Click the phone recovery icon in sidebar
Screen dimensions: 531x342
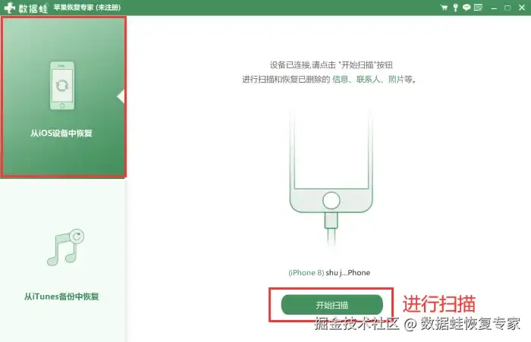(x=62, y=86)
